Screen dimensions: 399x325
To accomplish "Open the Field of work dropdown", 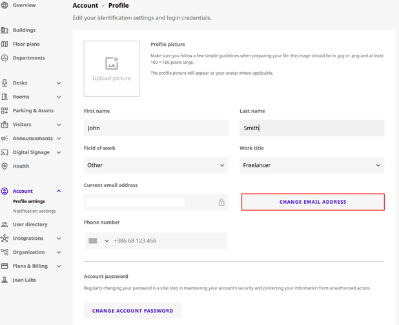I will pyautogui.click(x=156, y=165).
